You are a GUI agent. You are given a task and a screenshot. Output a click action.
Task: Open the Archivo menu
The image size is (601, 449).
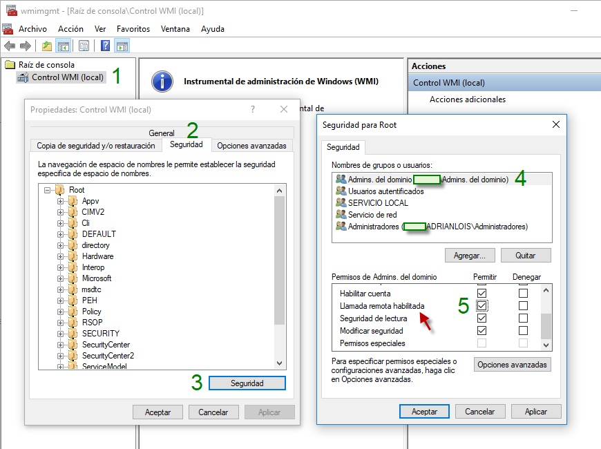point(32,29)
